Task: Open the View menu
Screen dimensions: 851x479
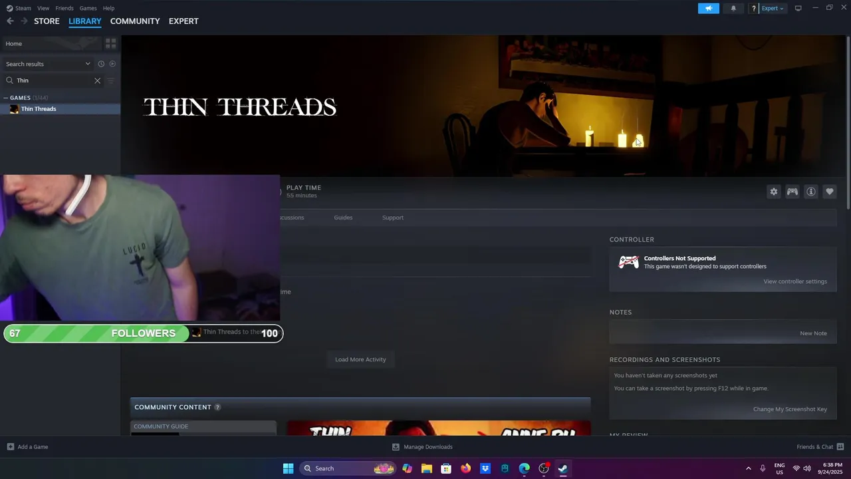Action: pos(43,8)
